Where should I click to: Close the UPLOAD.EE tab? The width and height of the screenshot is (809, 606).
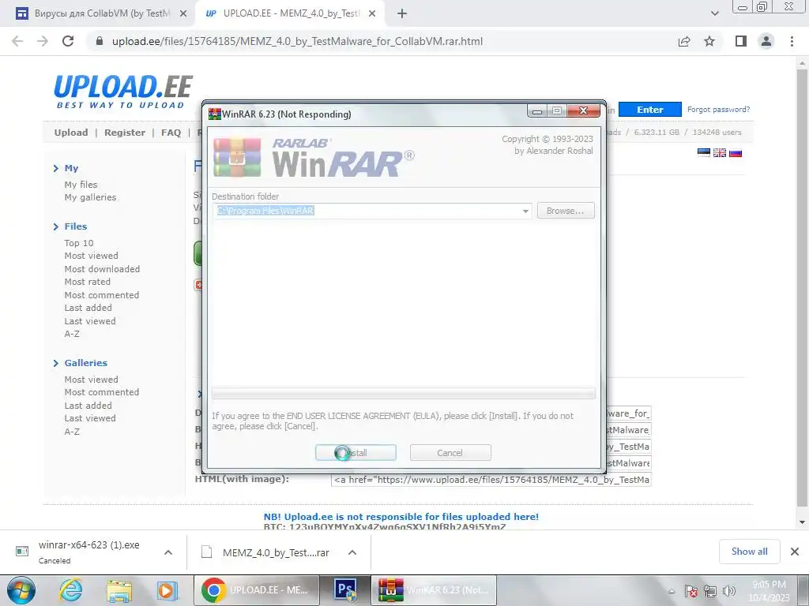pos(372,14)
